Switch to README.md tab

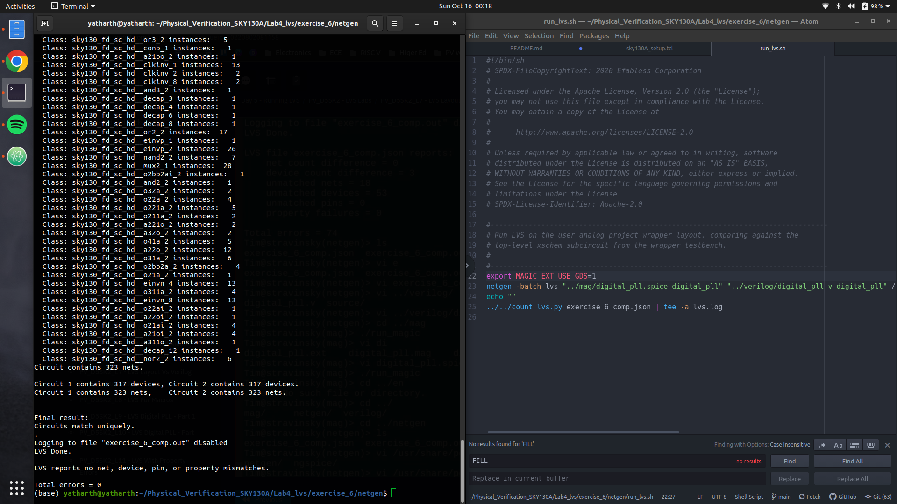pyautogui.click(x=526, y=49)
